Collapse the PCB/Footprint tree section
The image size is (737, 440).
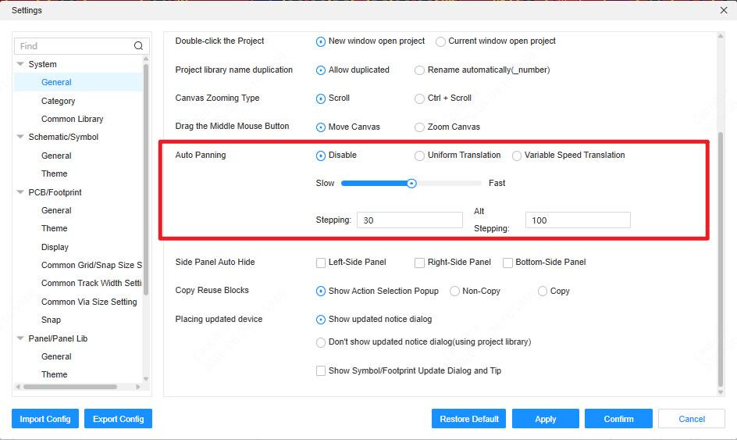(x=20, y=192)
